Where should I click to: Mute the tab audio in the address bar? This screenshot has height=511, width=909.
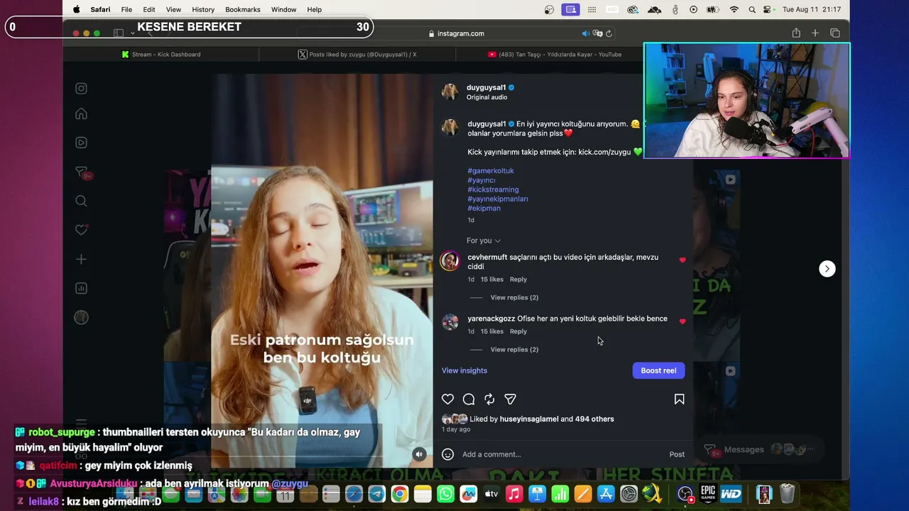[x=585, y=33]
